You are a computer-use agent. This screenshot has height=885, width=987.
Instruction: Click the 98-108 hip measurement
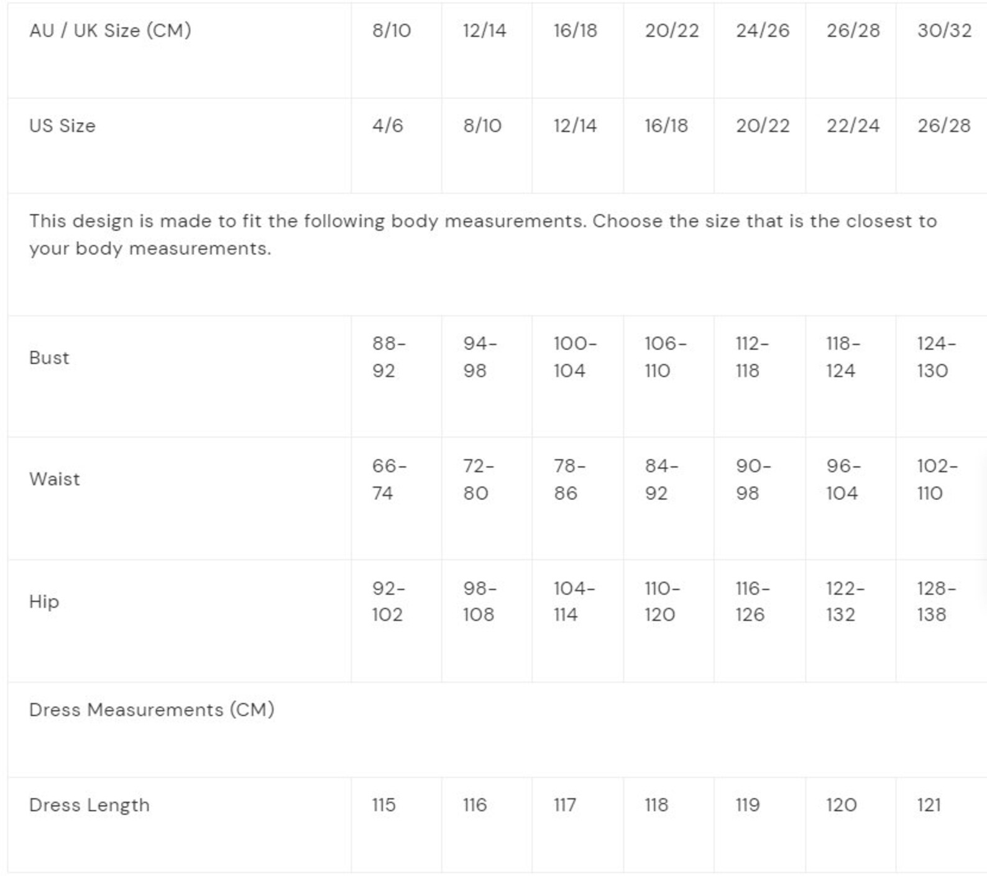point(480,601)
